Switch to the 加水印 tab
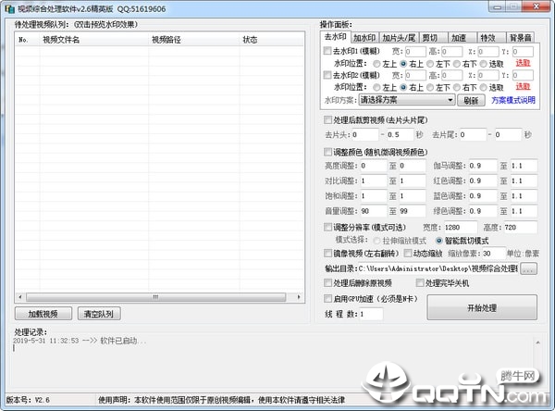 pyautogui.click(x=364, y=38)
